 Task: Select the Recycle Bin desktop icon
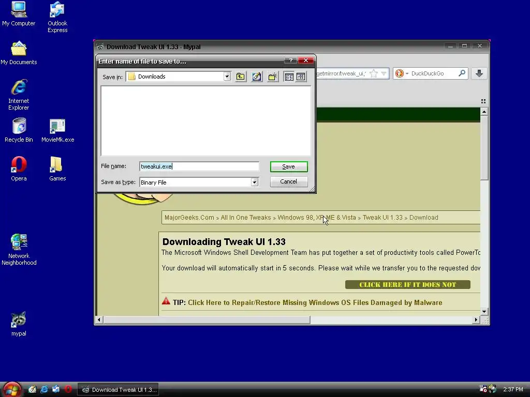click(x=19, y=130)
